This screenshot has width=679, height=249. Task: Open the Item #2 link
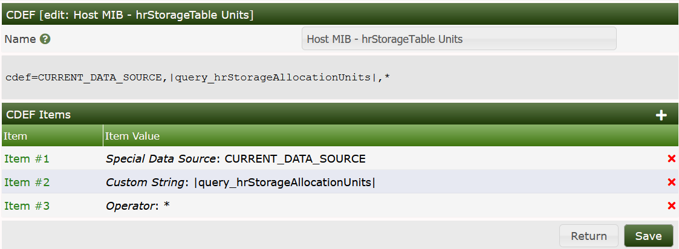pyautogui.click(x=27, y=183)
